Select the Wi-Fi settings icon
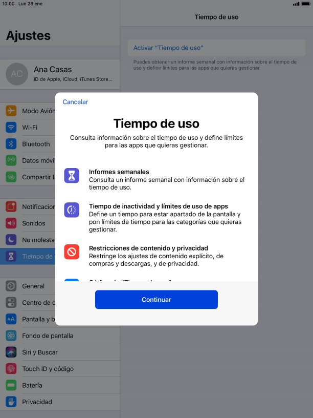 [x=11, y=127]
